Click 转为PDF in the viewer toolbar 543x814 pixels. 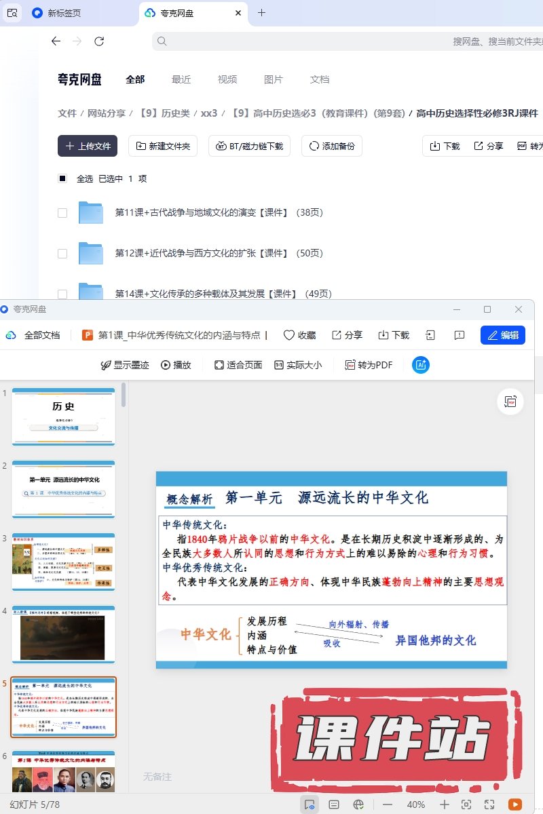[x=369, y=365]
